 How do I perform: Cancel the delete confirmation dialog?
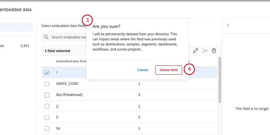click(143, 70)
